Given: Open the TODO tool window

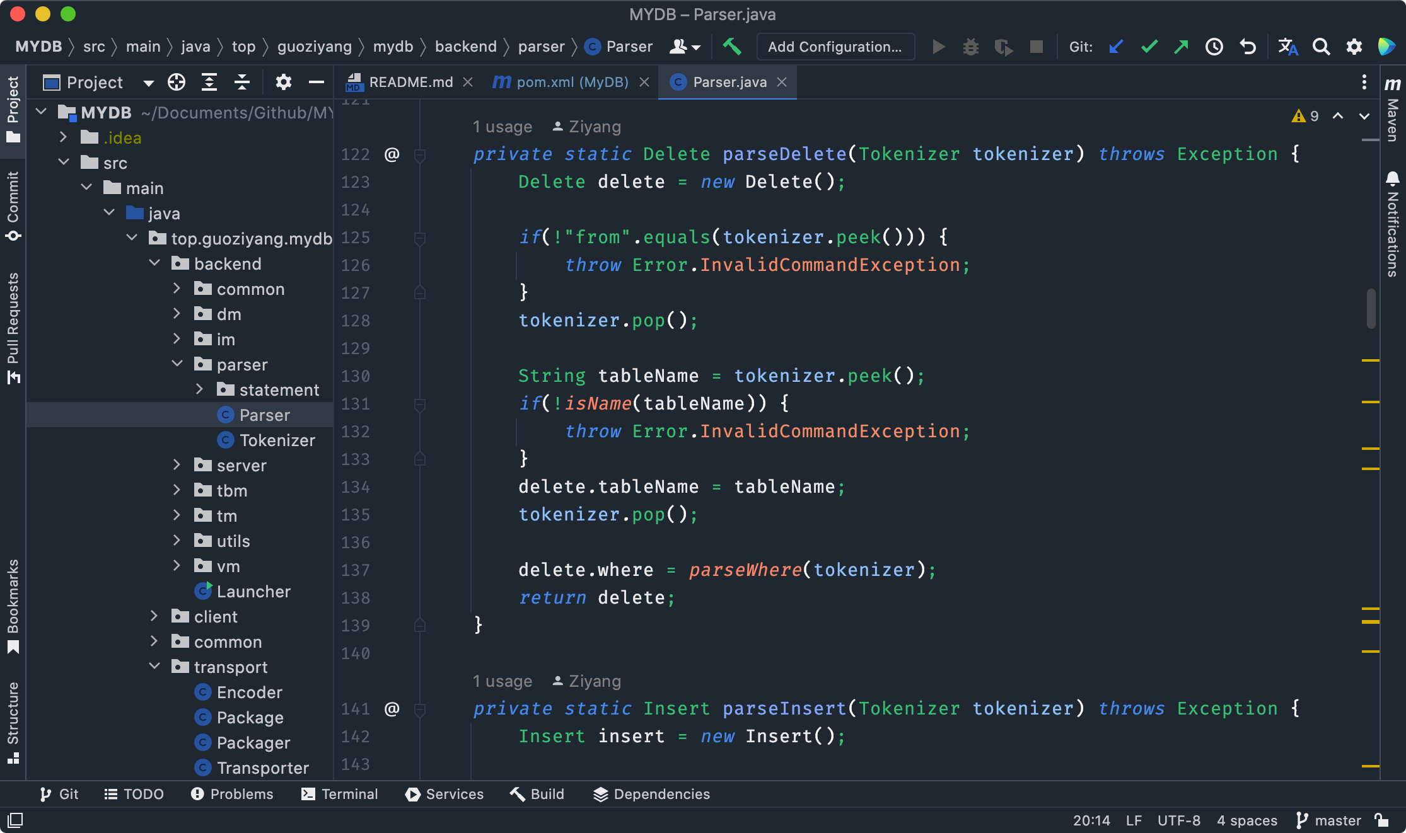Looking at the screenshot, I should [x=134, y=794].
